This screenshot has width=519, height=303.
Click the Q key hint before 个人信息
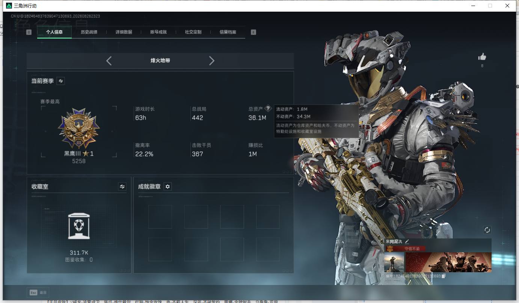[x=29, y=32]
